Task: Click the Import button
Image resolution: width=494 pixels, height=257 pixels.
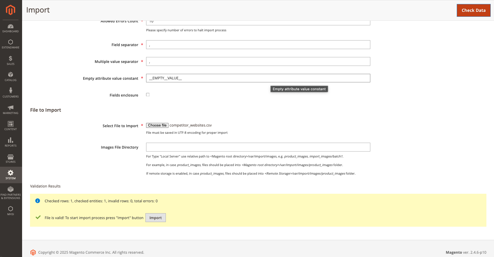Action: 156,218
